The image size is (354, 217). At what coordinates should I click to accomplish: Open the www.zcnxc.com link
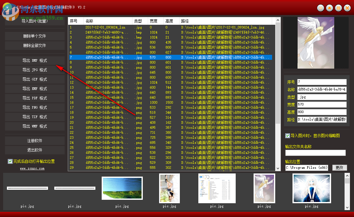(32, 168)
